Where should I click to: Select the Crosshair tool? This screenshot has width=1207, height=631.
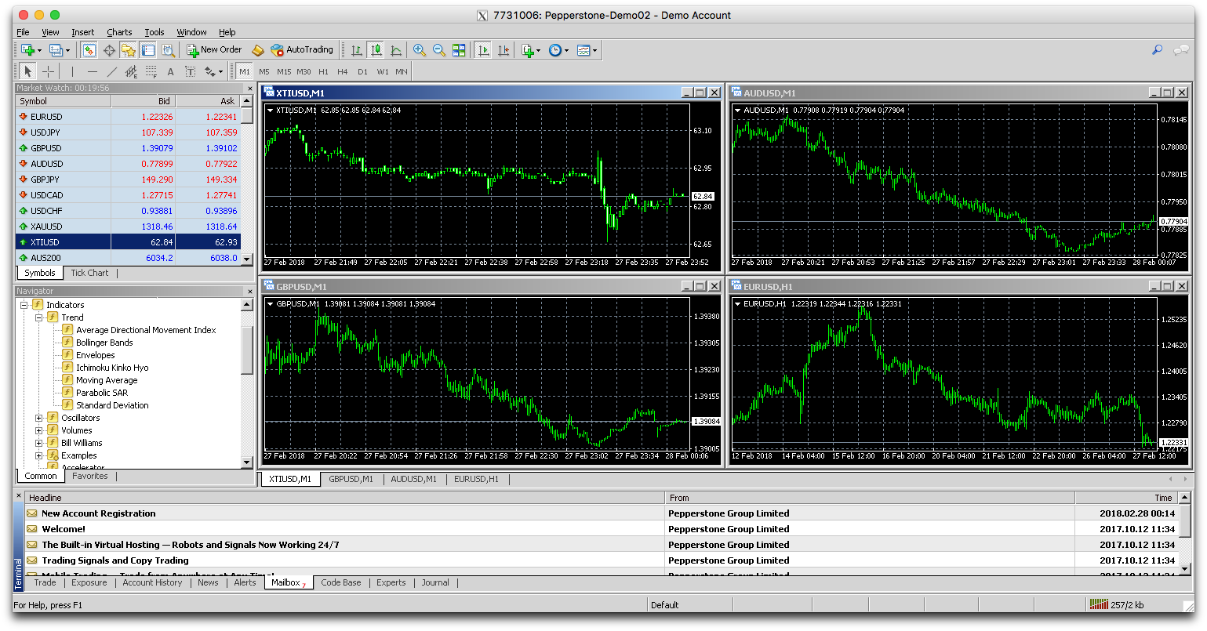coord(47,71)
